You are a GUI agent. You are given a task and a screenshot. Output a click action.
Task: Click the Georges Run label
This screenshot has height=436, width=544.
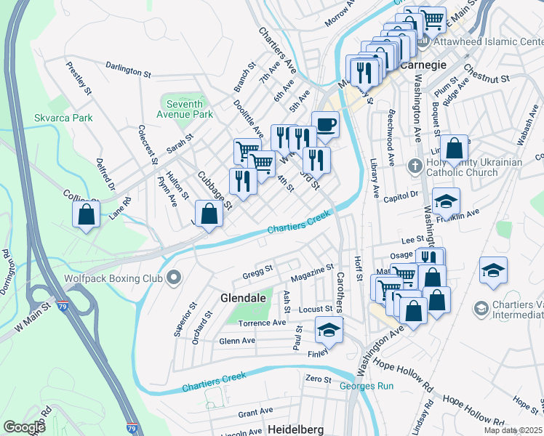tap(367, 386)
